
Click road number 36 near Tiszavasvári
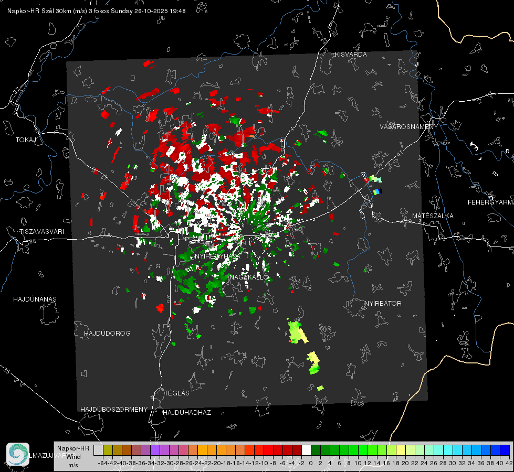pos(33,241)
